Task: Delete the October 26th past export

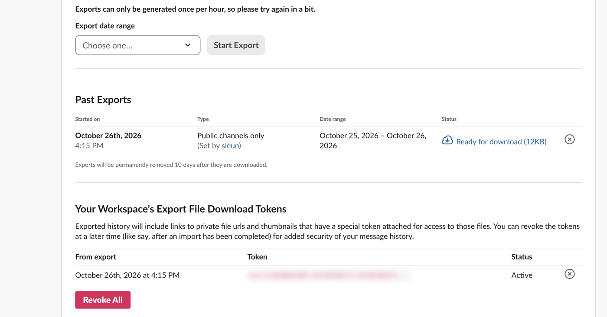Action: pos(569,139)
